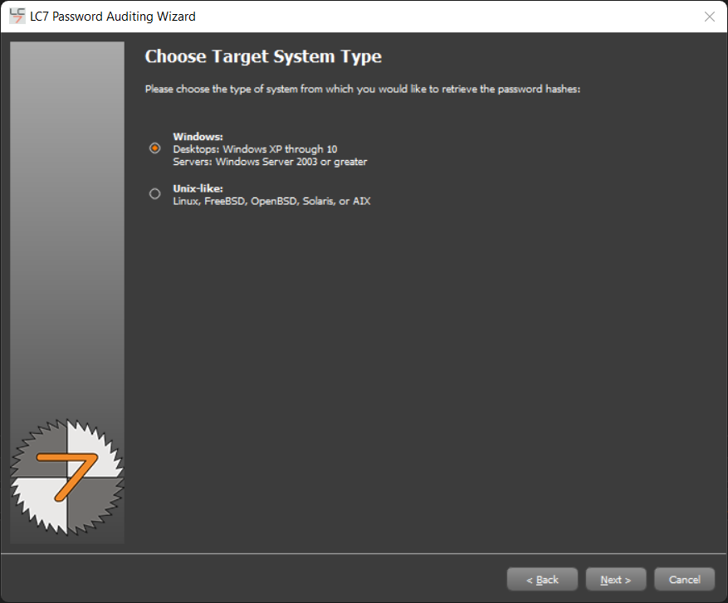The width and height of the screenshot is (728, 603).
Task: Click 'Servers: Windows Server 2003 or greater'
Action: (x=270, y=162)
